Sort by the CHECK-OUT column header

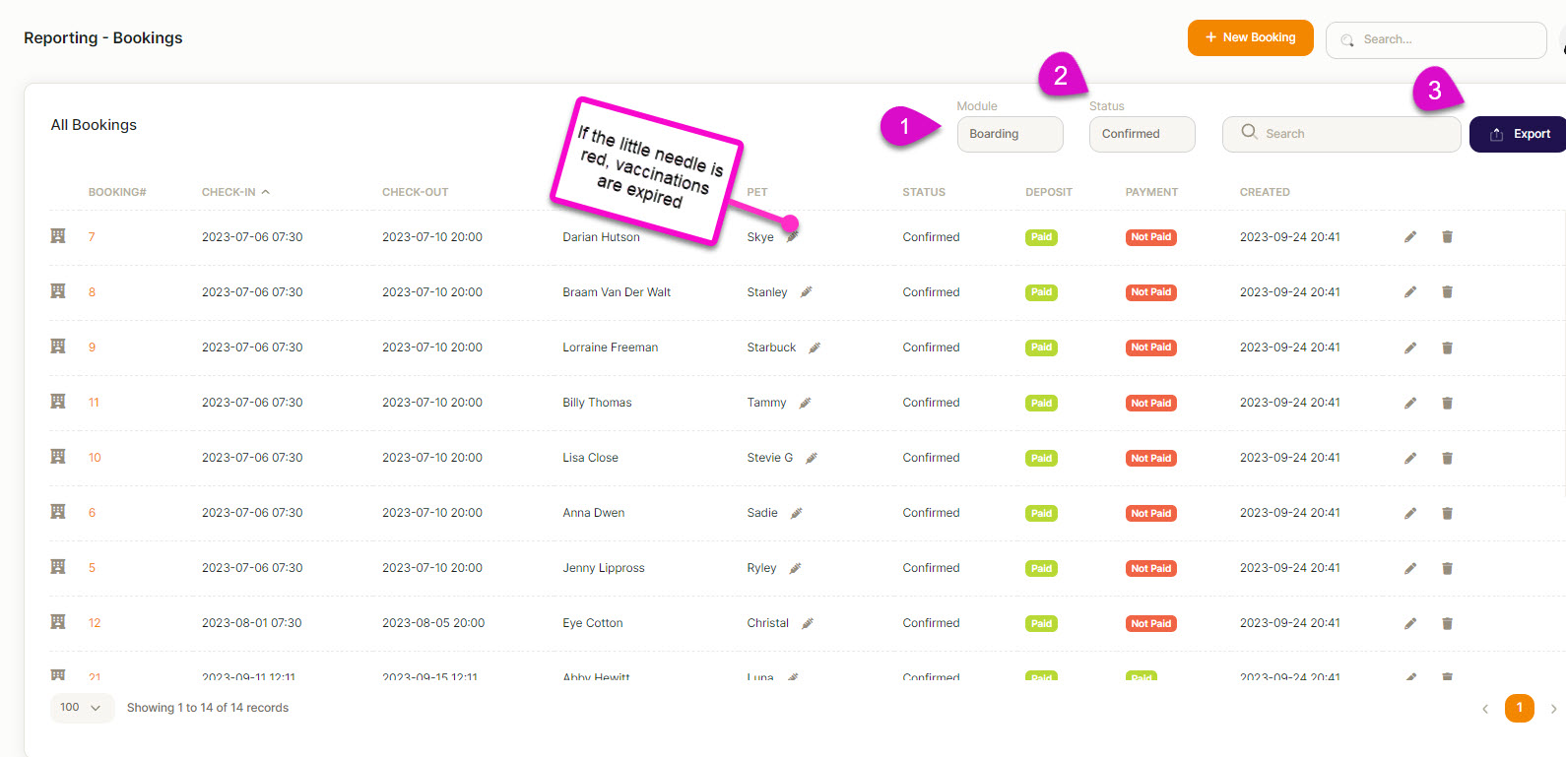(415, 192)
